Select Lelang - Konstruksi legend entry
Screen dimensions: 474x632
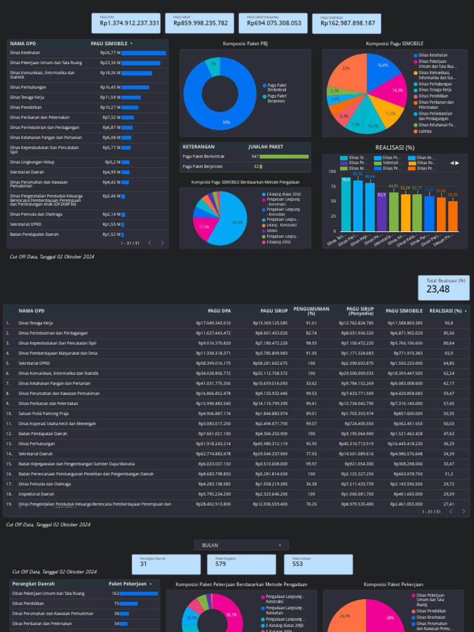(x=281, y=225)
